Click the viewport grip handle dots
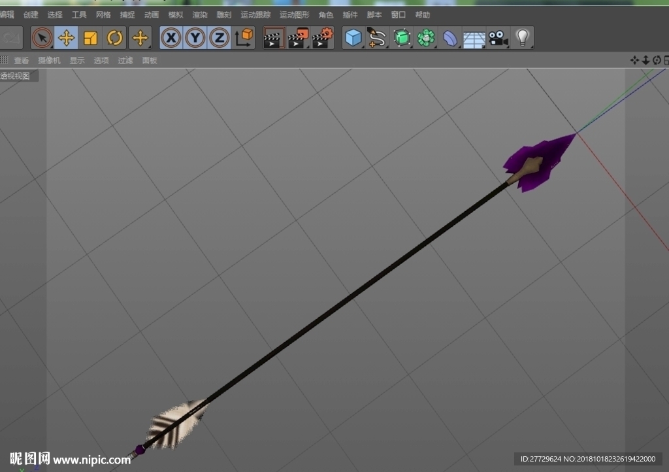Image resolution: width=669 pixels, height=472 pixels. (5, 60)
